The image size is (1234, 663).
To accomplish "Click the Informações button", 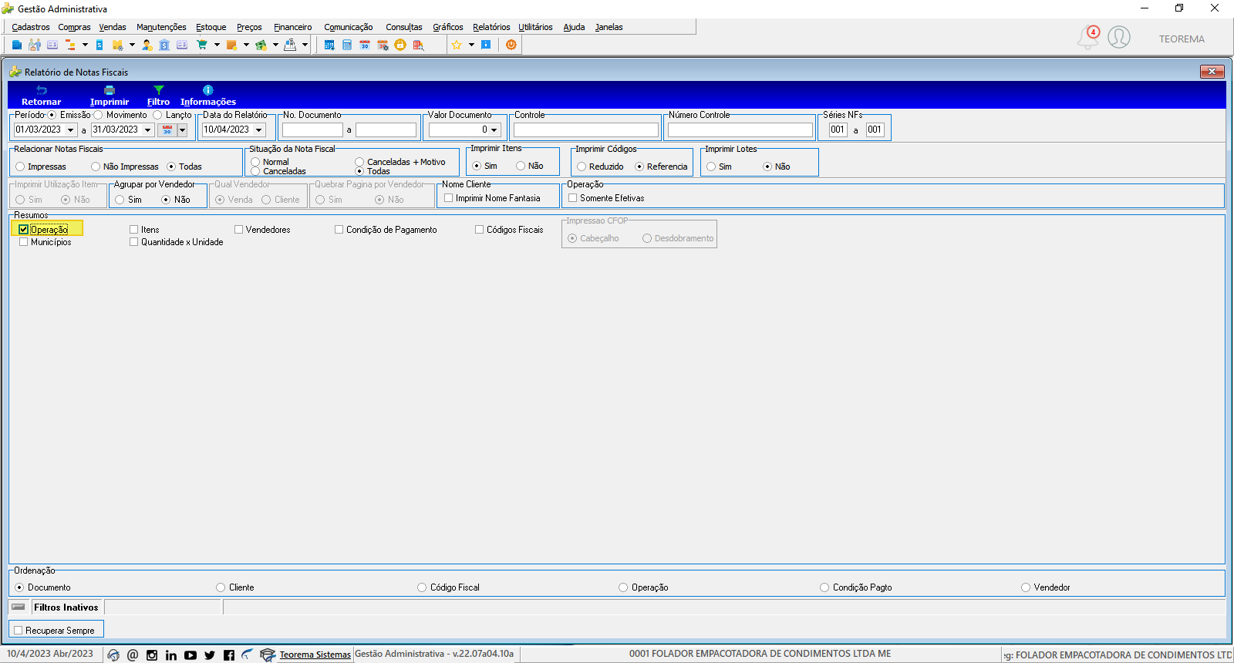I will 208,96.
